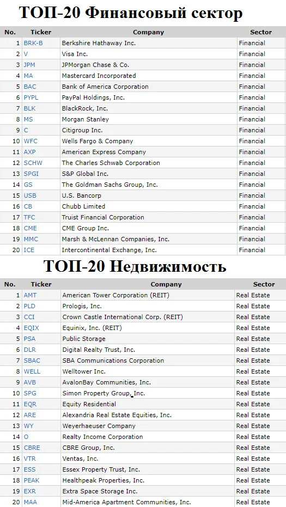
Task: Click the ICE ticker link
Action: (29, 250)
